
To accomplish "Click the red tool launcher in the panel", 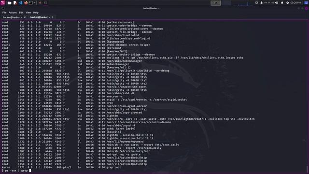I will click(x=40, y=3).
